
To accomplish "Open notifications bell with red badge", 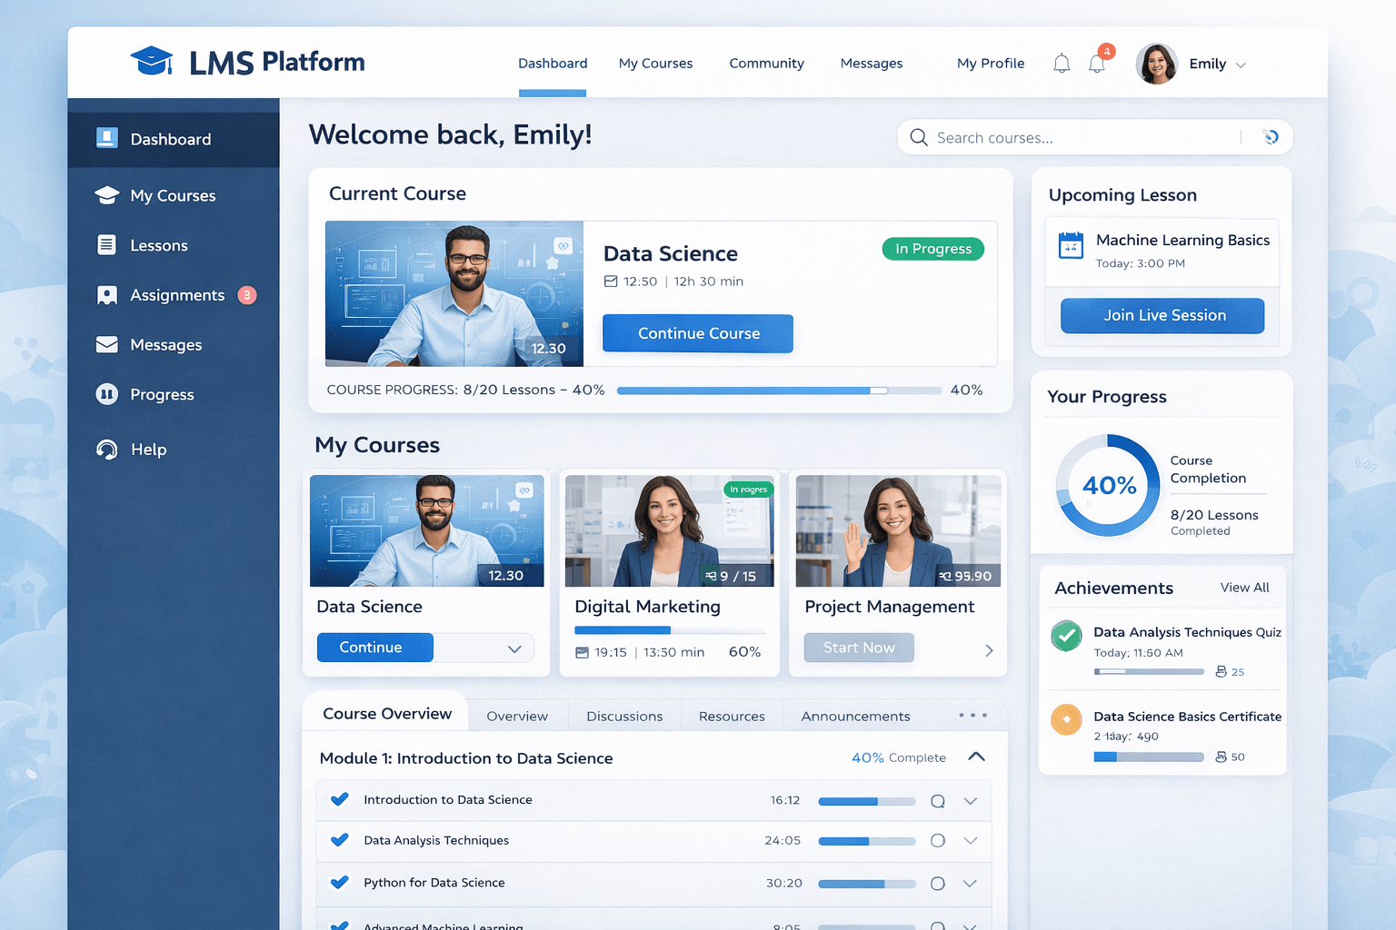I will tap(1097, 64).
